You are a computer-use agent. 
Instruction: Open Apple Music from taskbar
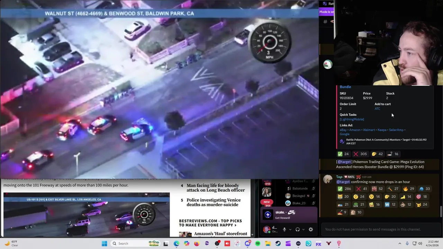tap(237, 243)
